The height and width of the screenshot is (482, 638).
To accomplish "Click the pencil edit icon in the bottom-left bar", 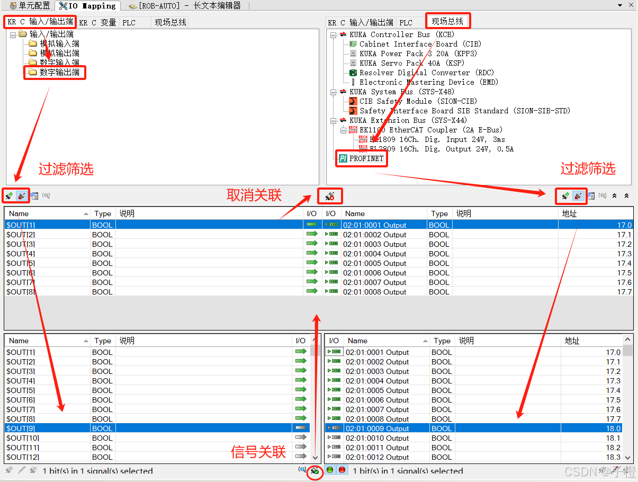I will pos(21,470).
